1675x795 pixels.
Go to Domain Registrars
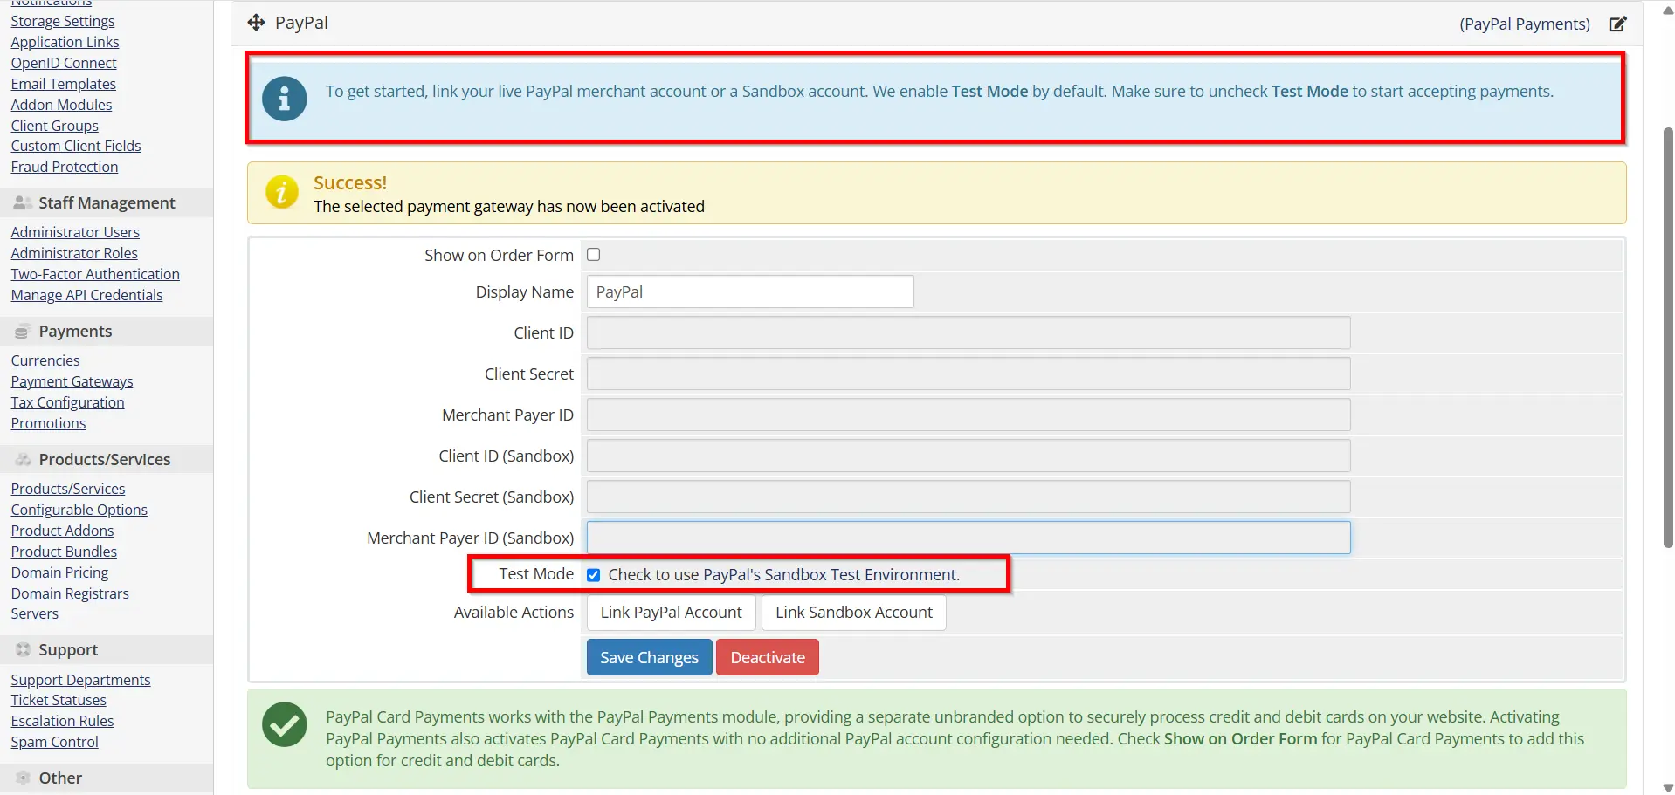(x=70, y=593)
